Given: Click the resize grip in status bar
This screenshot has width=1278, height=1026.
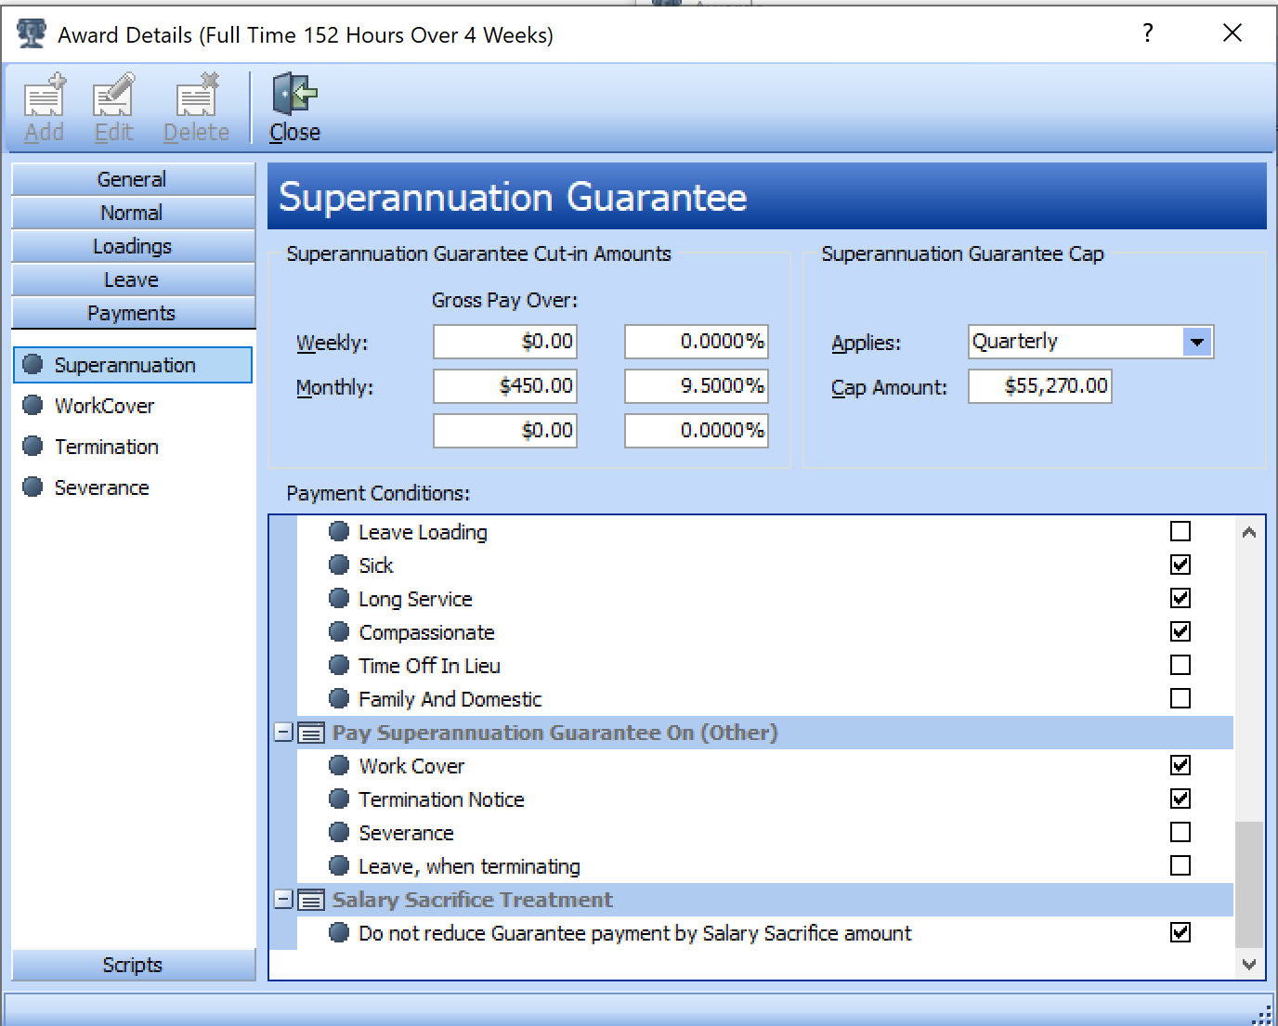Looking at the screenshot, I should [x=1263, y=1015].
